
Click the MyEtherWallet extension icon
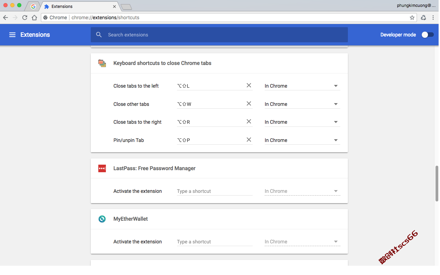(x=102, y=219)
